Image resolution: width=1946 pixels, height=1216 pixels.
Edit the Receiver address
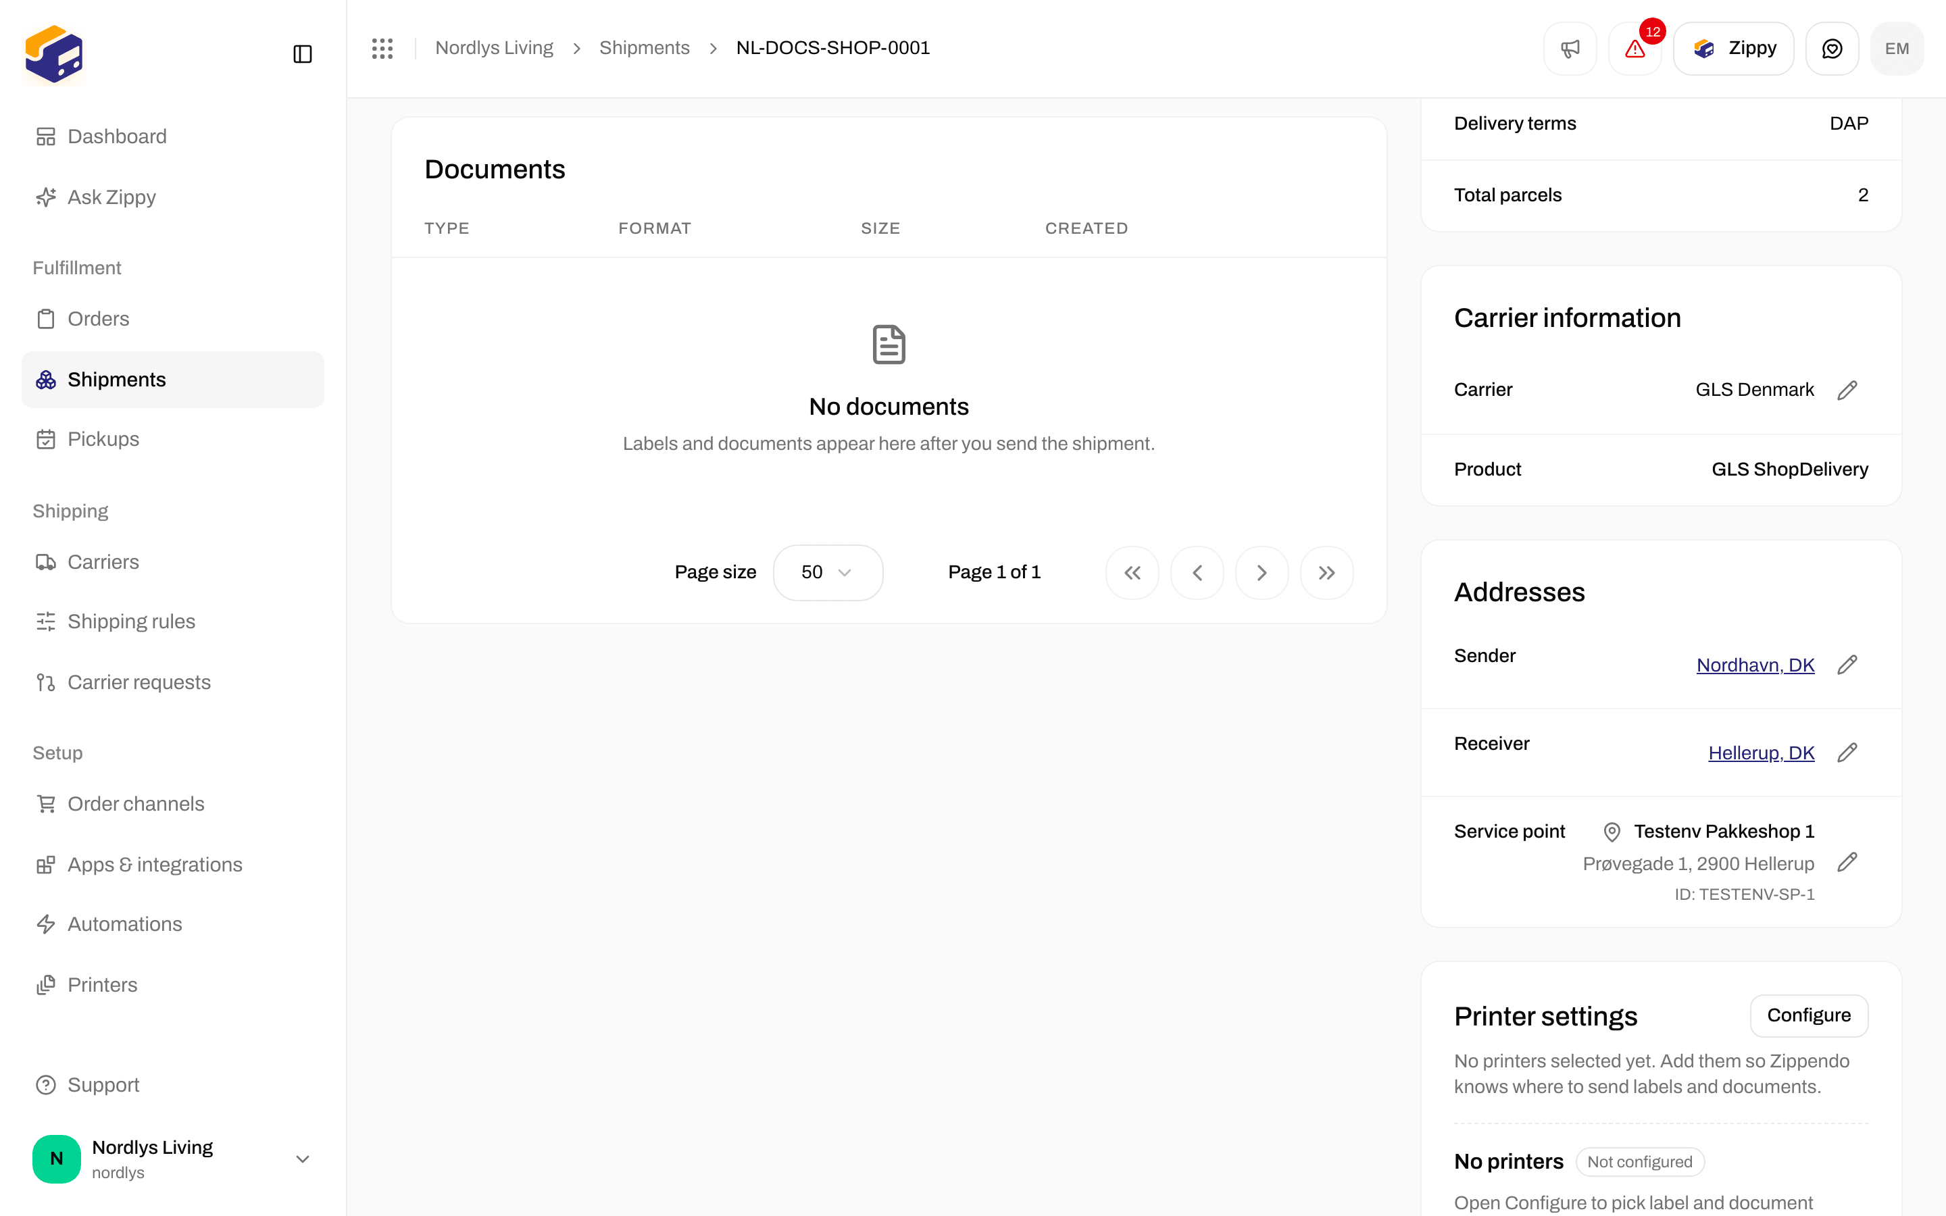[1847, 753]
